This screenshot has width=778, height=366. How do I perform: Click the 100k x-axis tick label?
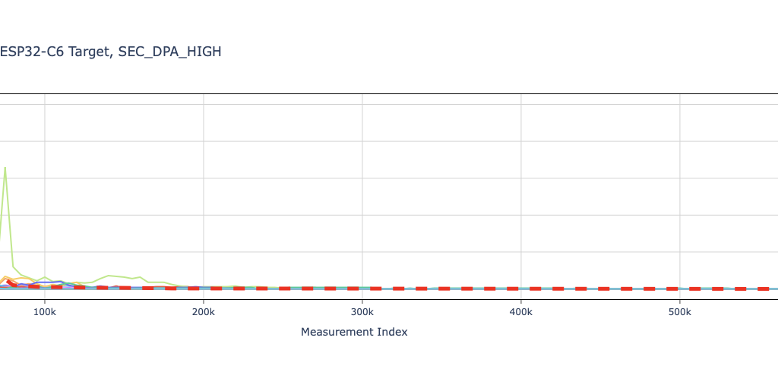coord(45,312)
